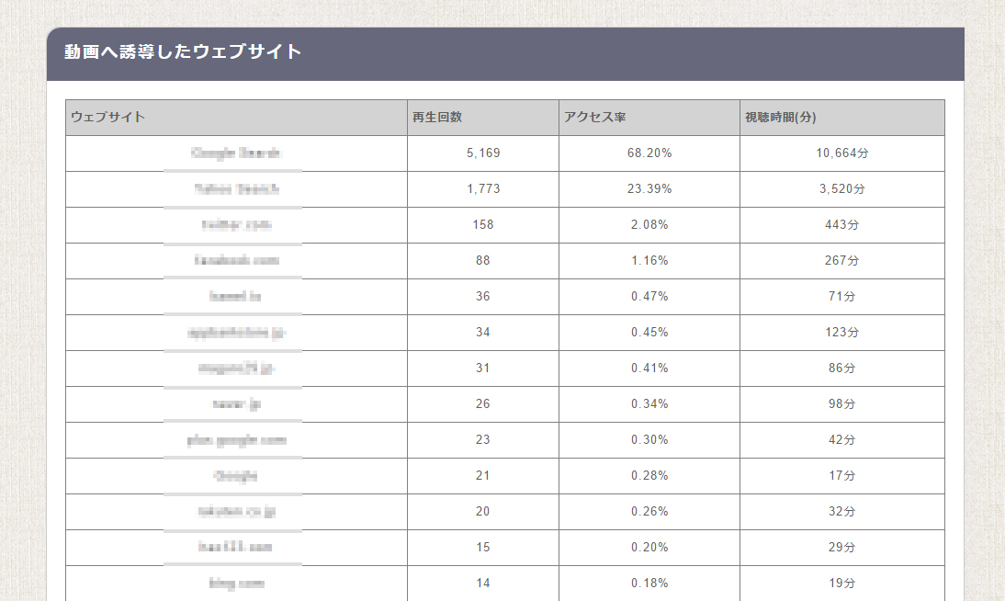
Task: Click the 視聴時間(分) column header
Action: tap(842, 118)
